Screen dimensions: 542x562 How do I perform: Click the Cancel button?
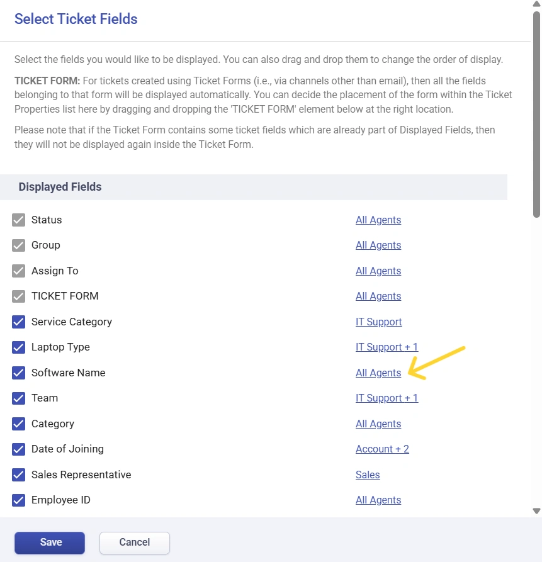[x=135, y=542]
